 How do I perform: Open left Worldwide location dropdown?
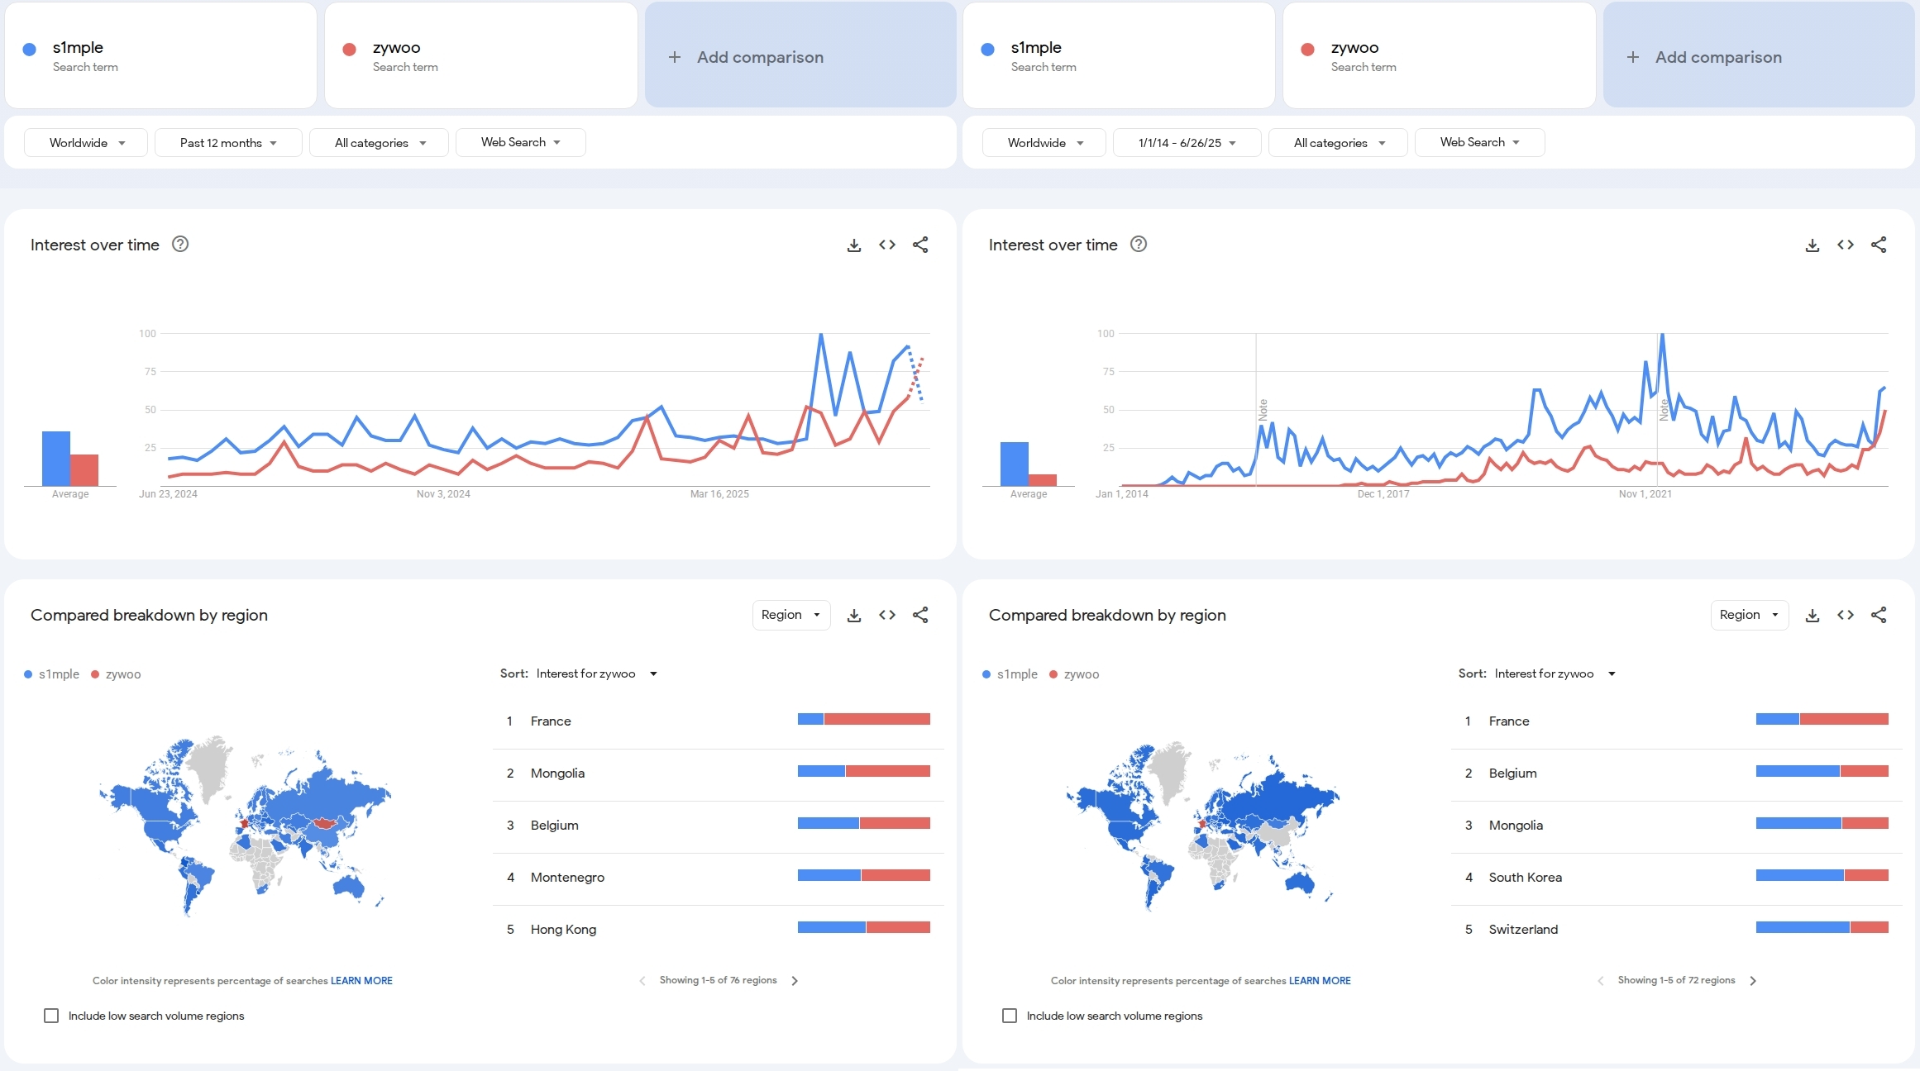pos(86,142)
